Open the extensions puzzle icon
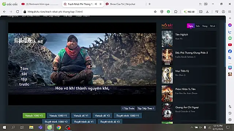Viewport: 234px width, 131px height. pyautogui.click(x=176, y=12)
